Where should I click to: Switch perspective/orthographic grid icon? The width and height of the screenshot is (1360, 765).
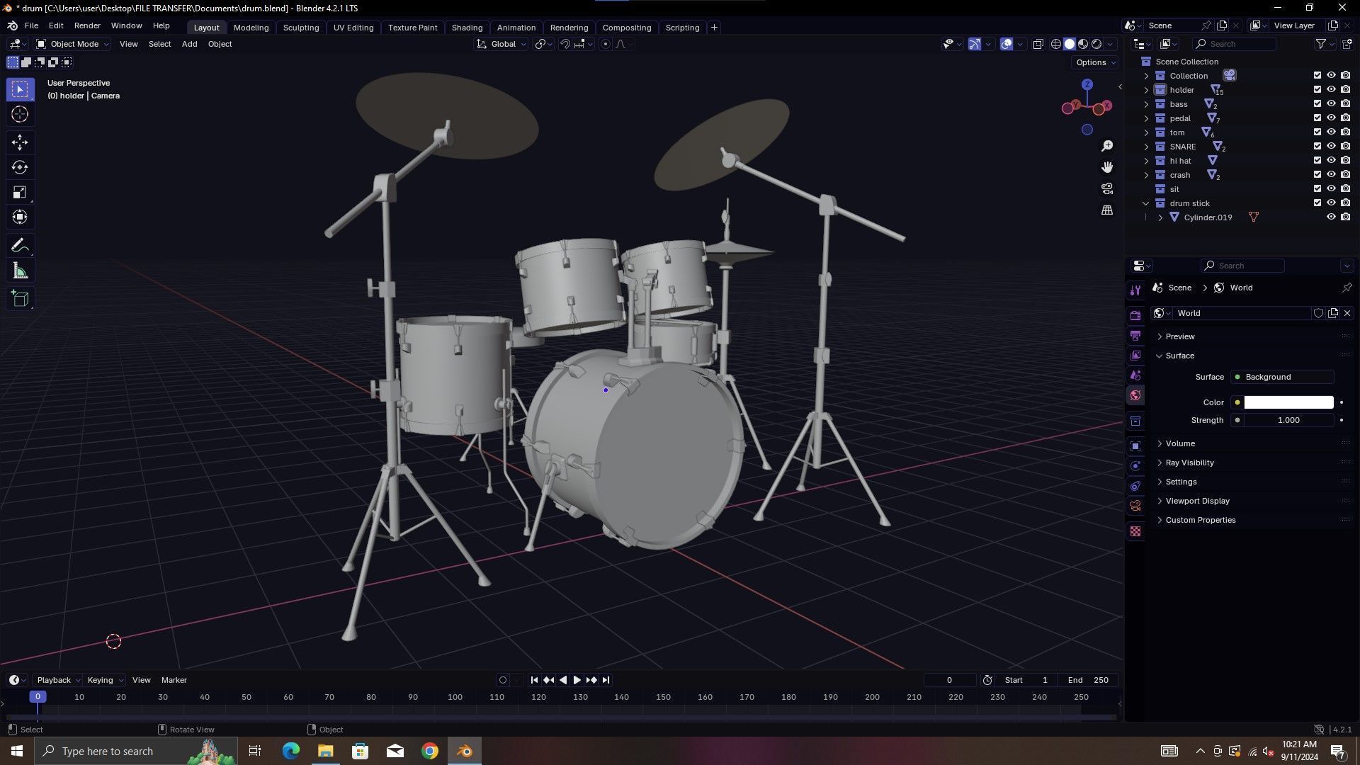[1107, 210]
